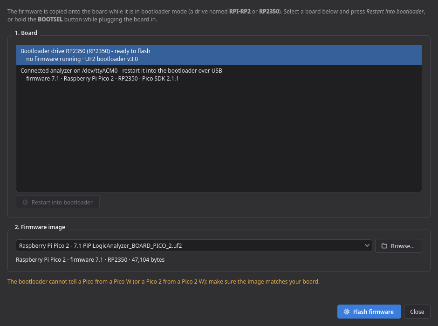Viewport: 438px width, 326px height.
Task: Click the bootloader mode instruction text
Action: (x=216, y=15)
